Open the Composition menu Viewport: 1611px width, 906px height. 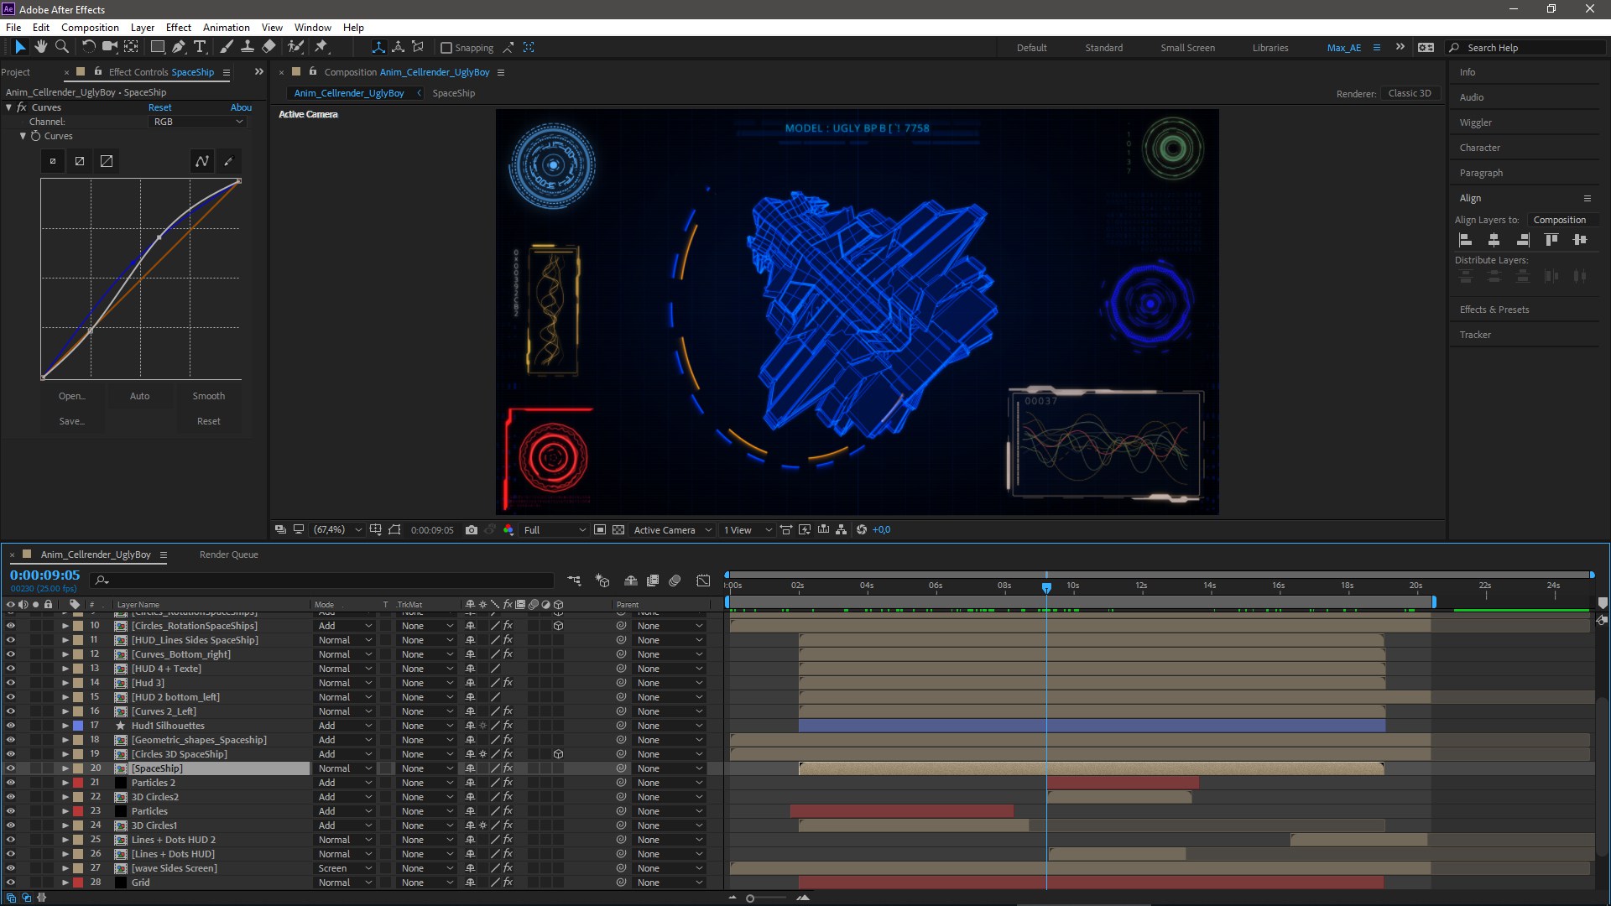(91, 27)
